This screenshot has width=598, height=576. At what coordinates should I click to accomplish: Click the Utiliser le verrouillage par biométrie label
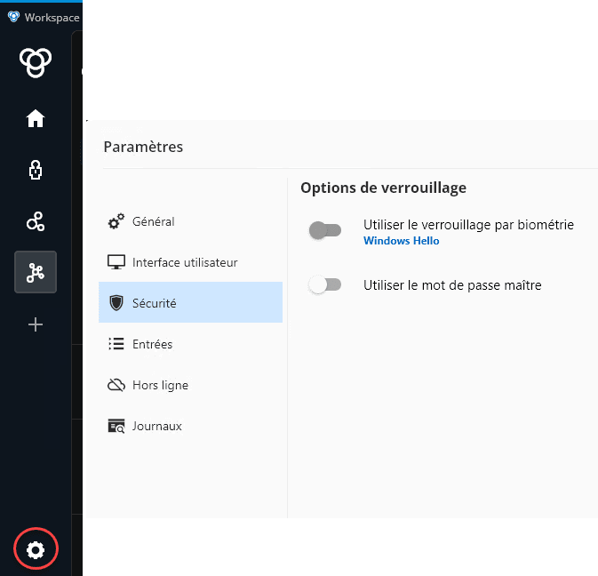pos(468,225)
